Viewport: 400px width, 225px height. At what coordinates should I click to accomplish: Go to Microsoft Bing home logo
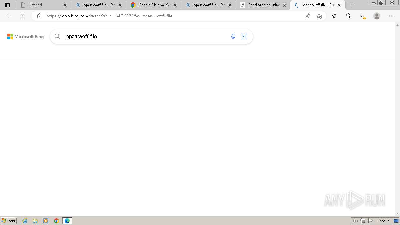click(26, 37)
